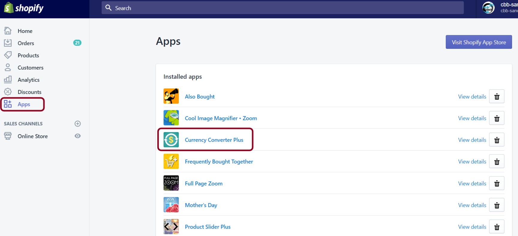Image resolution: width=518 pixels, height=236 pixels.
Task: Click the Shopify logo
Action: 24,8
